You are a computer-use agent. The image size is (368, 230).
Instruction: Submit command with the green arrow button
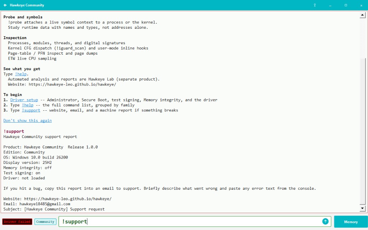325,221
